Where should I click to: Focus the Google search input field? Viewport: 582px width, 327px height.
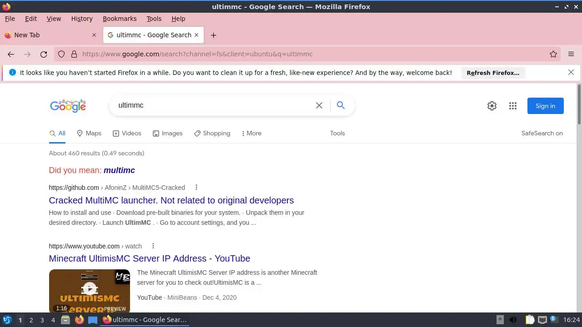point(214,105)
